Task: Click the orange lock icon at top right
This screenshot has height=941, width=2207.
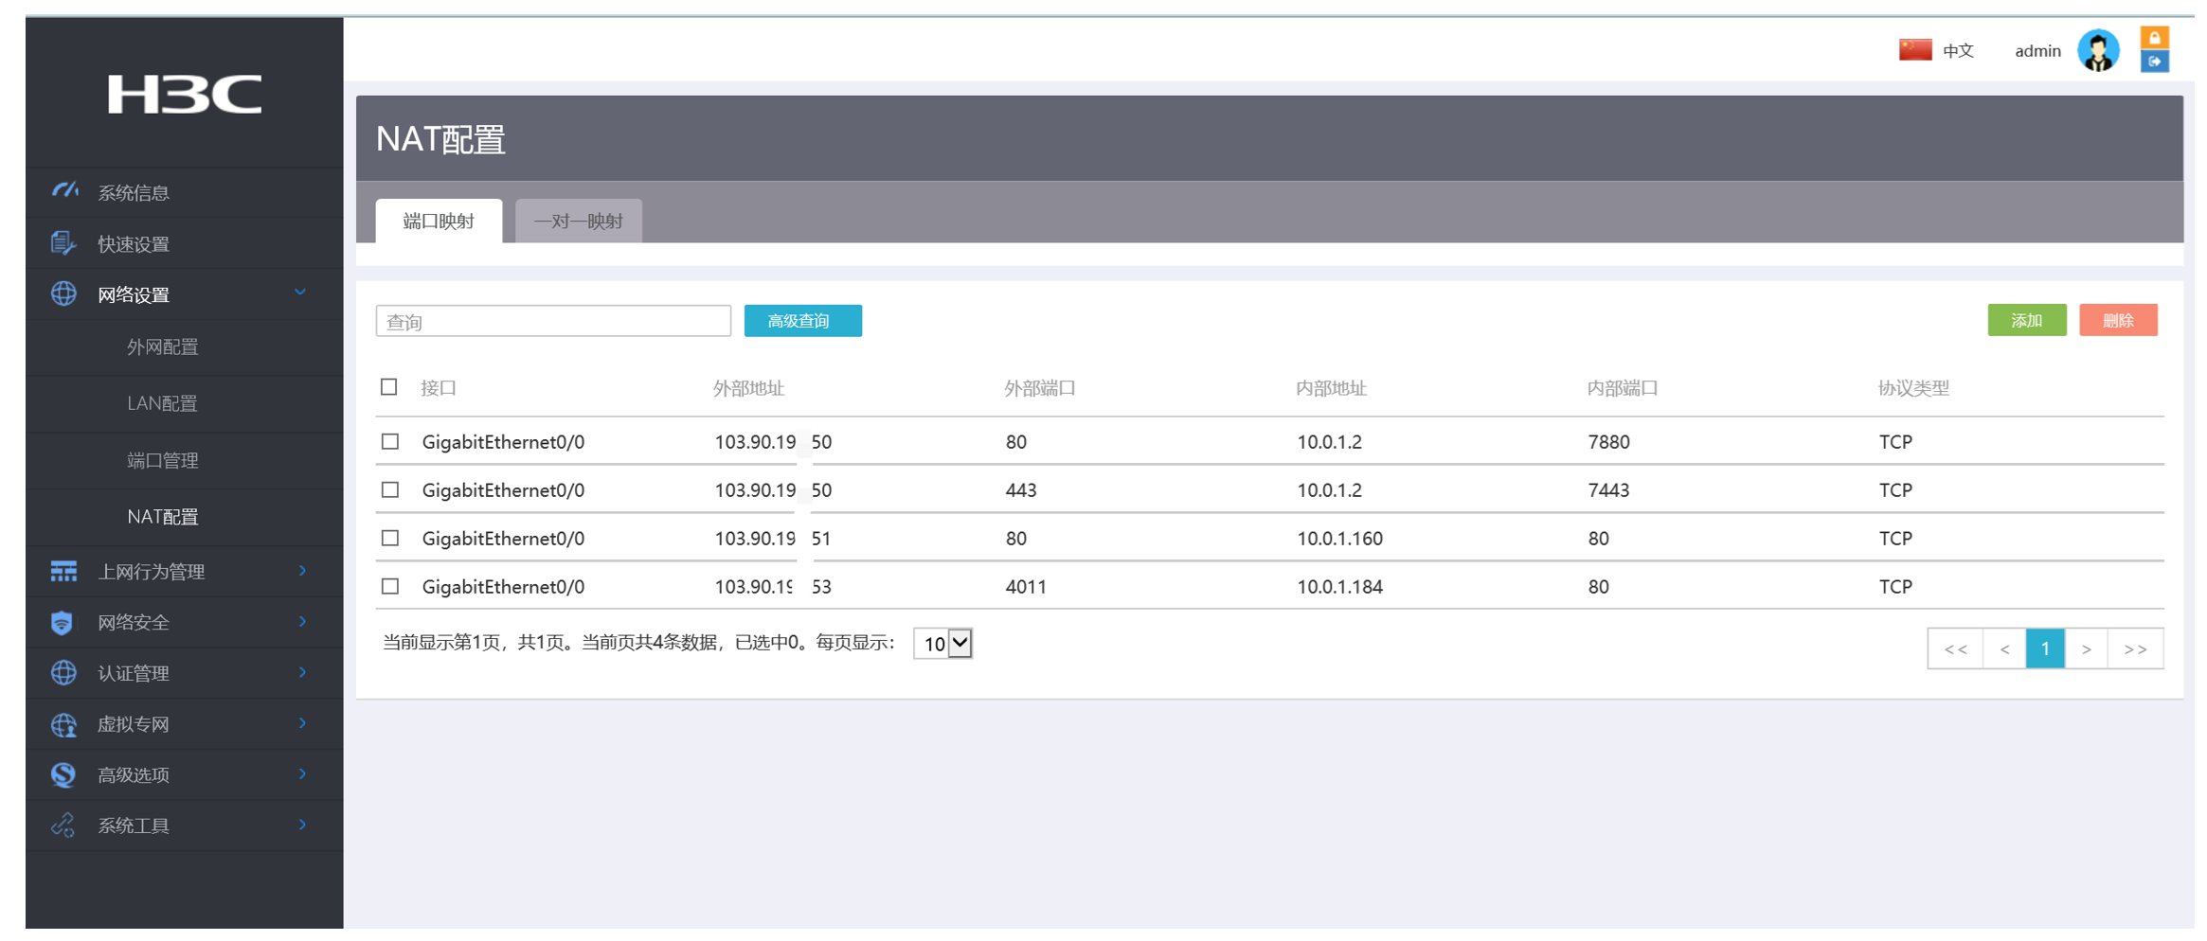Action: (2154, 38)
